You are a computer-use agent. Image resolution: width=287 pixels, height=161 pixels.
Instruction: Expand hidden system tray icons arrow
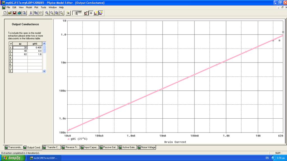[273, 158]
